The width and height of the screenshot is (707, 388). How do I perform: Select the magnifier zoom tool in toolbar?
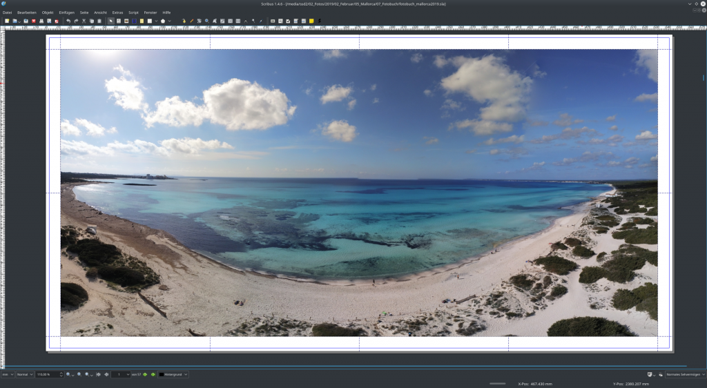(x=206, y=21)
